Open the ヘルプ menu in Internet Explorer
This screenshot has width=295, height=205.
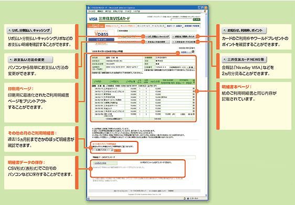tap(136, 12)
